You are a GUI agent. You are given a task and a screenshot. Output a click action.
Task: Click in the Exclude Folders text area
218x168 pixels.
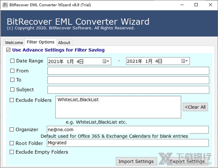tap(118, 107)
